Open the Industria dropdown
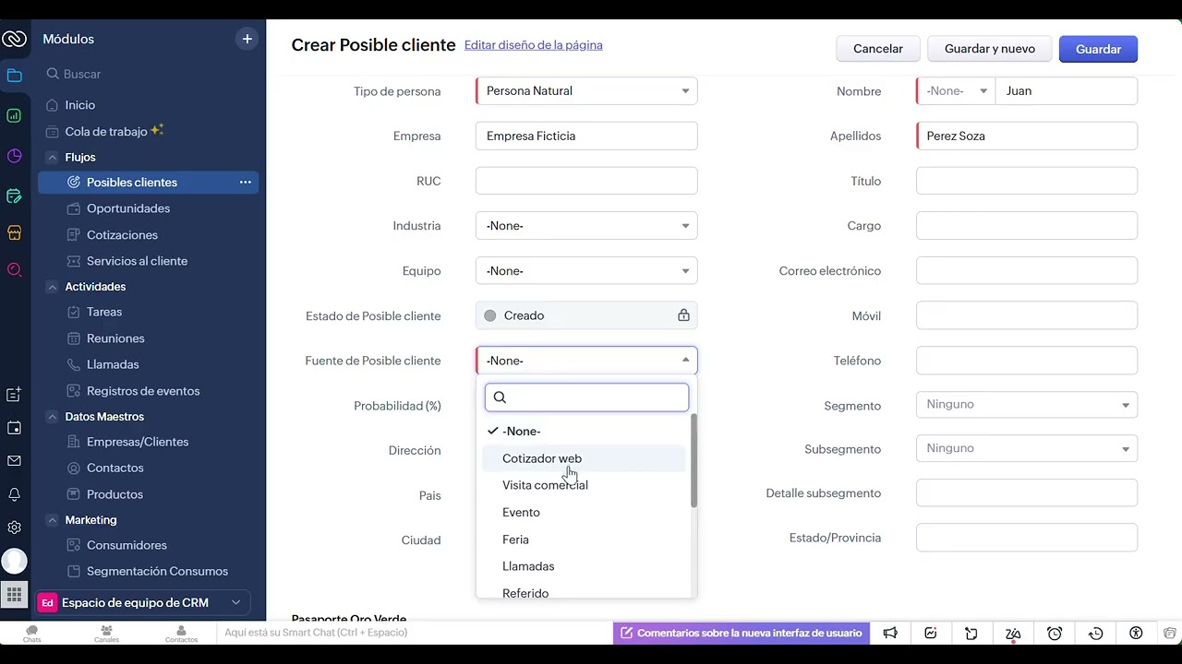Image resolution: width=1182 pixels, height=664 pixels. 586,226
